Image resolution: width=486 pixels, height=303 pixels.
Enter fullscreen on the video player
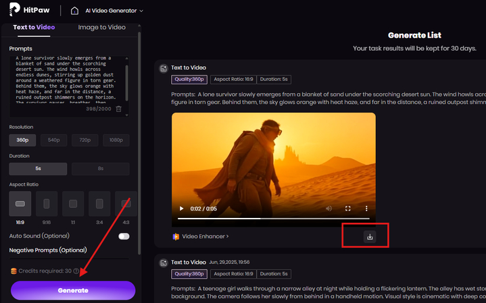pos(347,209)
